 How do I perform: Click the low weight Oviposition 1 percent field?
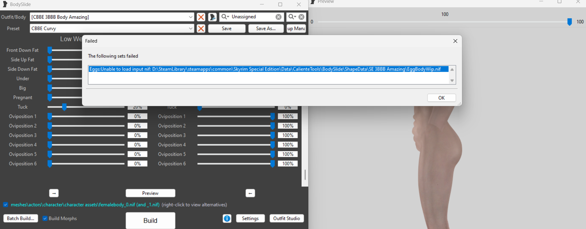pos(137,116)
